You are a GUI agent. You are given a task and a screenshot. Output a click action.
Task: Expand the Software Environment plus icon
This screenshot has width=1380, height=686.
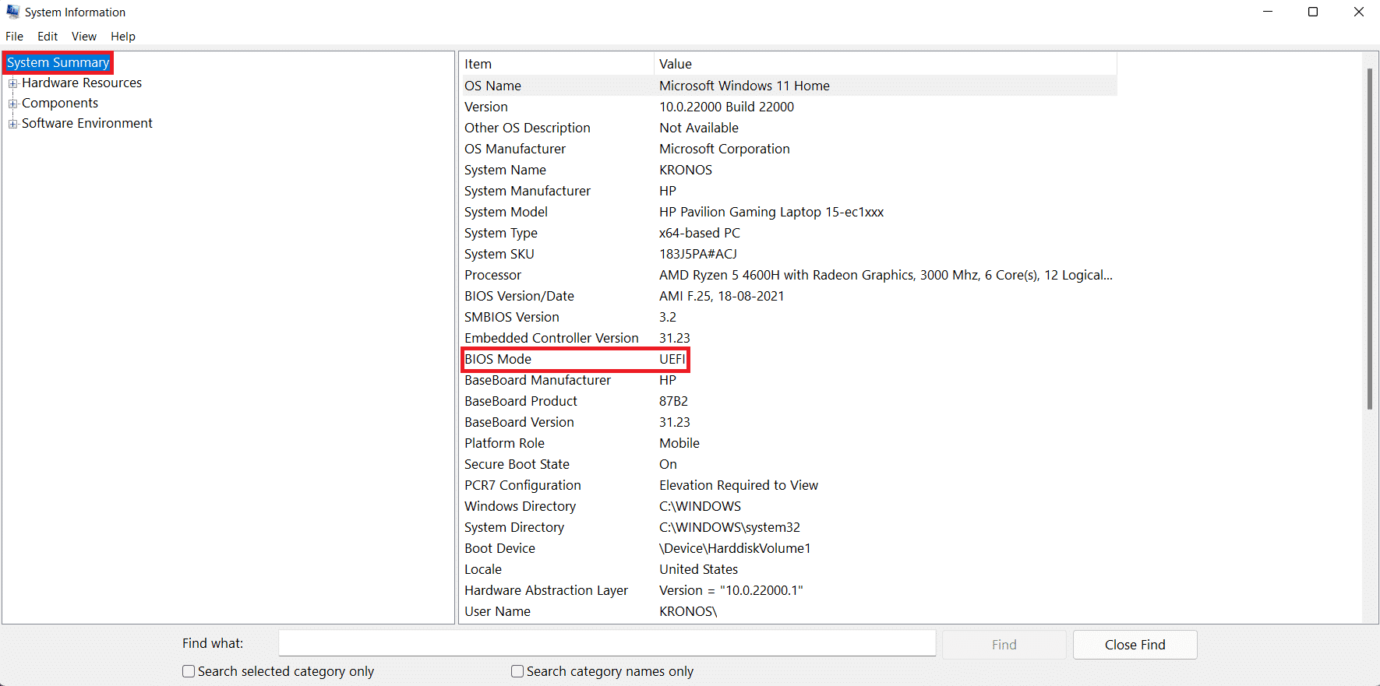click(12, 124)
